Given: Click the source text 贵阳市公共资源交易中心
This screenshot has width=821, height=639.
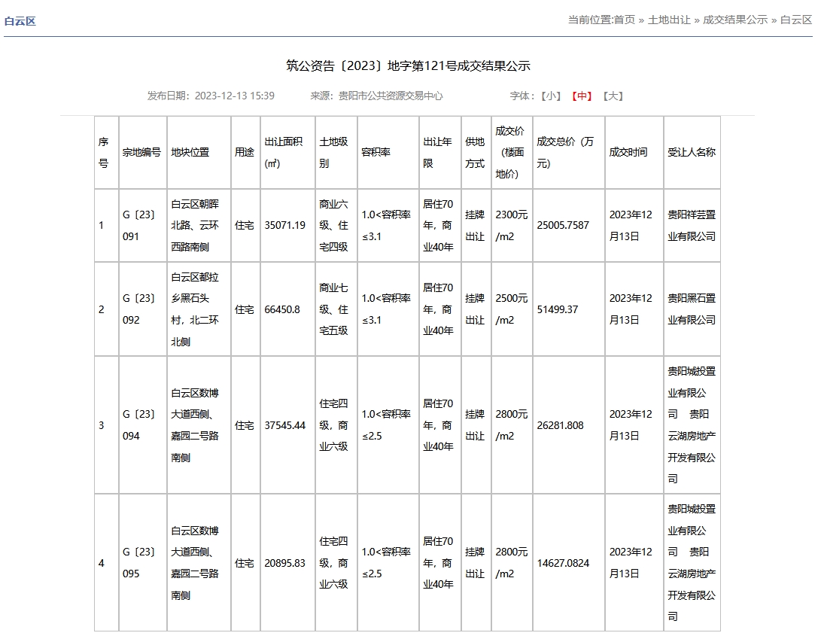Looking at the screenshot, I should pos(391,96).
